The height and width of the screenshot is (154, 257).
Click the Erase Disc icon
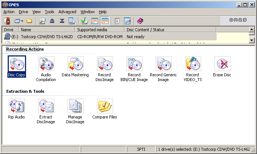pos(222,64)
